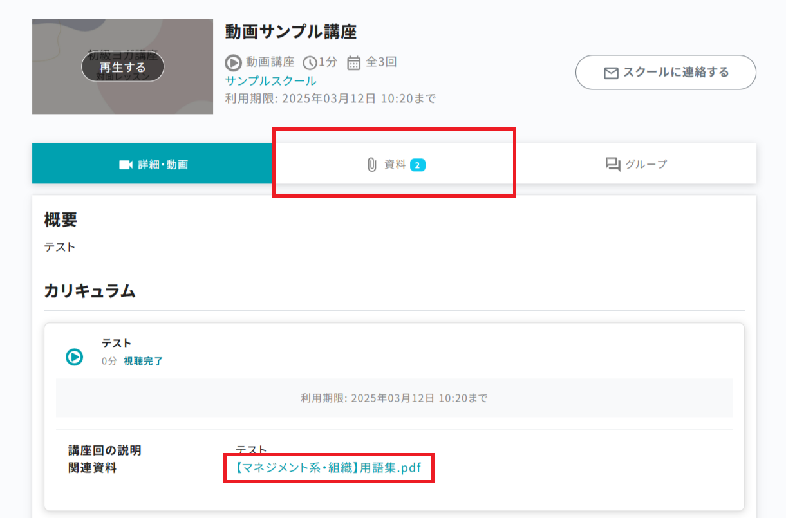This screenshot has width=786, height=518.
Task: Click the 視聴完了 status label
Action: coord(143,361)
